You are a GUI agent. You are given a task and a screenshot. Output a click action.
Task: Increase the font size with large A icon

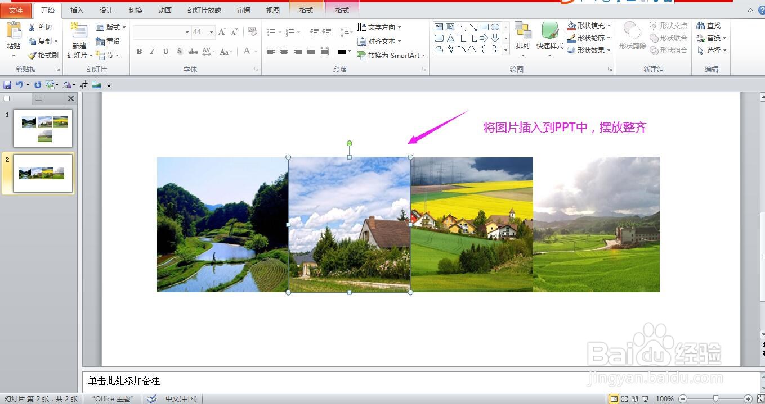pyautogui.click(x=222, y=32)
